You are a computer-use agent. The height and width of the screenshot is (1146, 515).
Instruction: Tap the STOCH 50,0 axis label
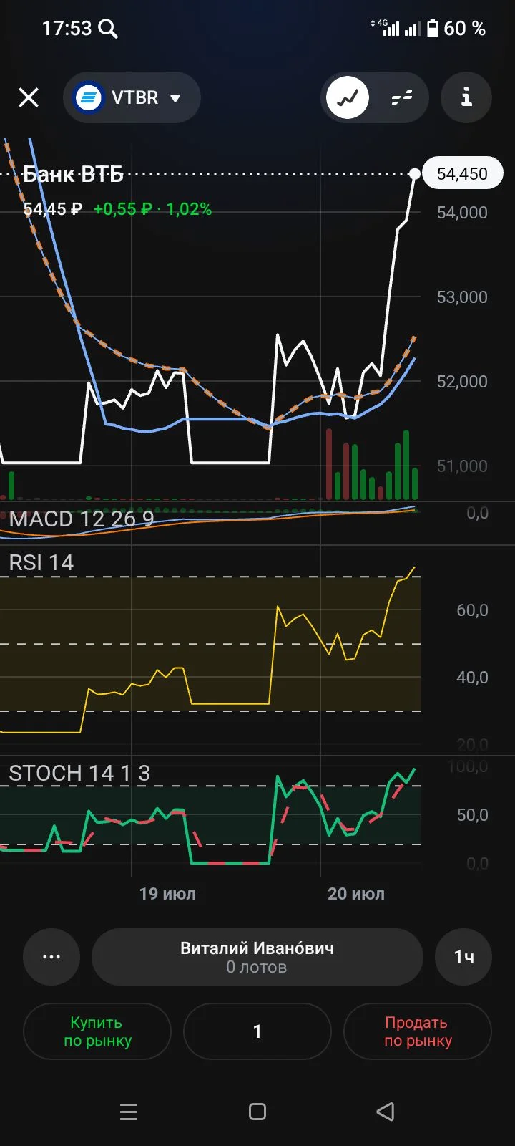point(472,815)
